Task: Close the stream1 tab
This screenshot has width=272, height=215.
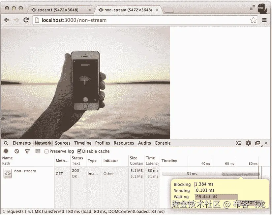Action: click(90, 10)
